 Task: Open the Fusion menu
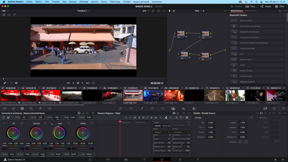tap(104, 2)
